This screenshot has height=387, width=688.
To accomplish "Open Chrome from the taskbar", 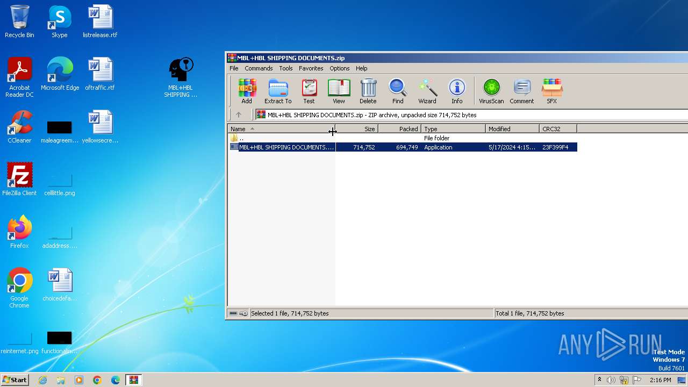I will [x=97, y=380].
